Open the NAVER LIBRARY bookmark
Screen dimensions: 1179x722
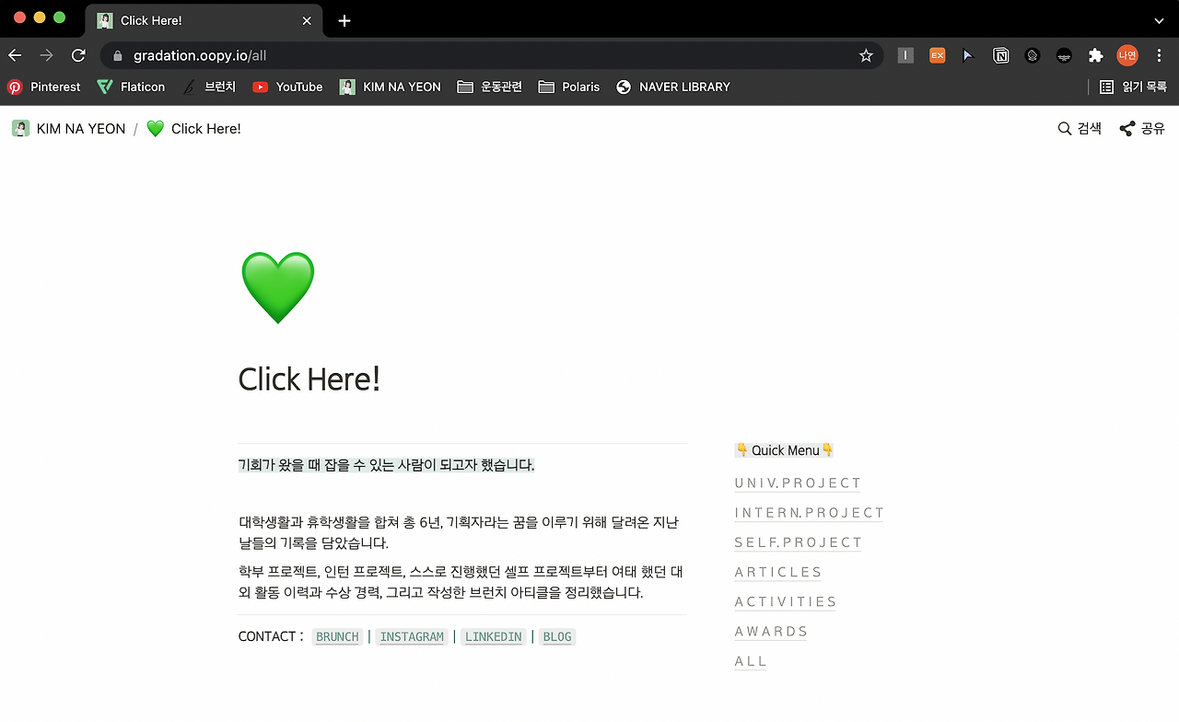pyautogui.click(x=673, y=87)
